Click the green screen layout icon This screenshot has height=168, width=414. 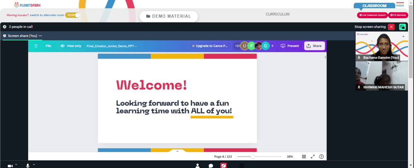coord(402,27)
